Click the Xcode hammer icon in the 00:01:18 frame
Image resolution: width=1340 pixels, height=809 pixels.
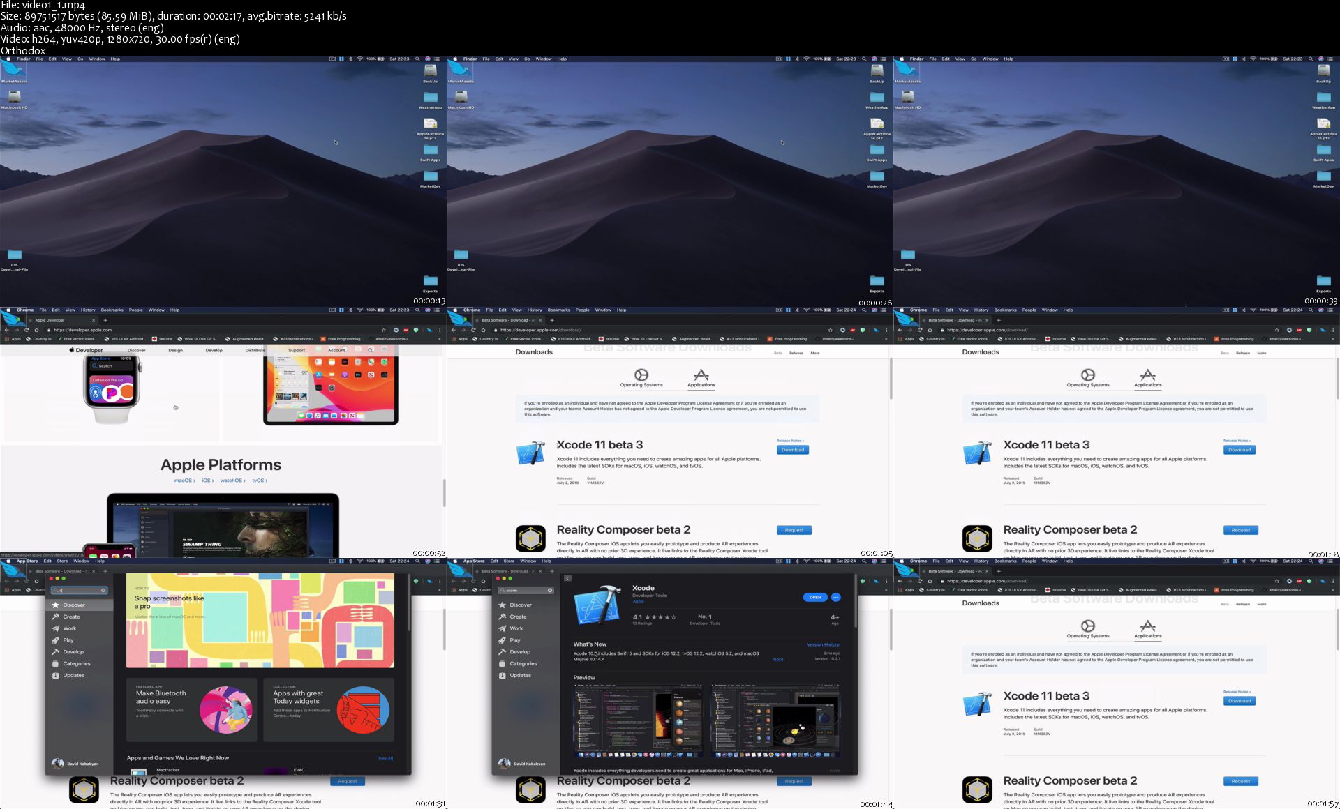click(x=977, y=453)
